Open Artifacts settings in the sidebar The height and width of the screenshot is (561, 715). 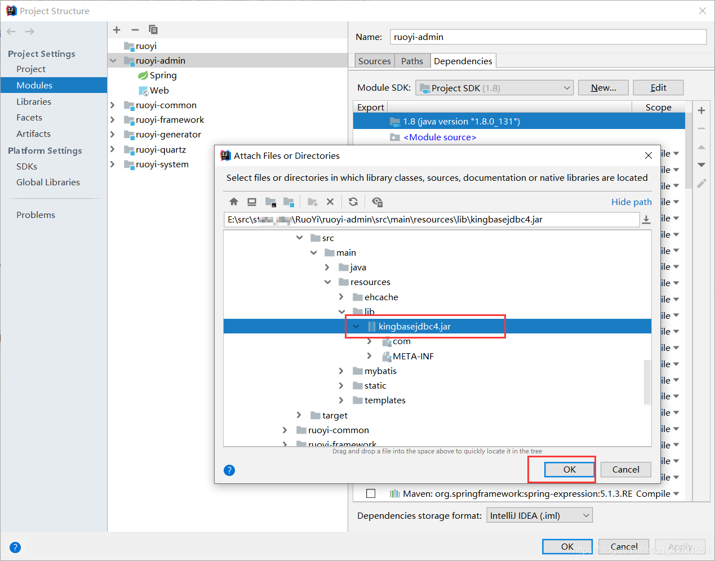(33, 133)
